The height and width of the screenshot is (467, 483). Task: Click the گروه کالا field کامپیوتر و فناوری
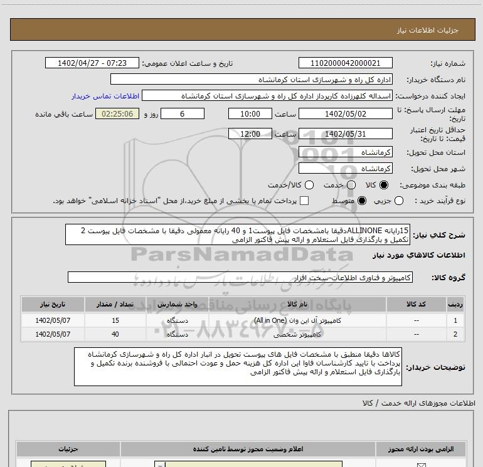click(x=240, y=277)
